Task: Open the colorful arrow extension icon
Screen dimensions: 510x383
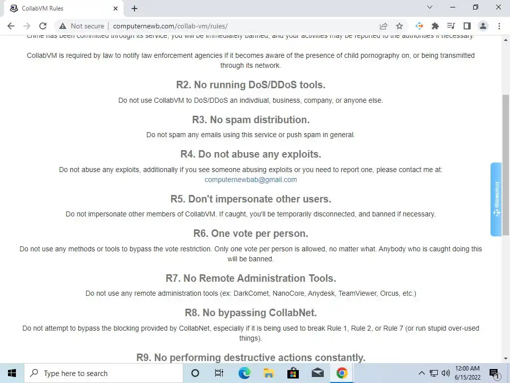Action: (x=419, y=26)
